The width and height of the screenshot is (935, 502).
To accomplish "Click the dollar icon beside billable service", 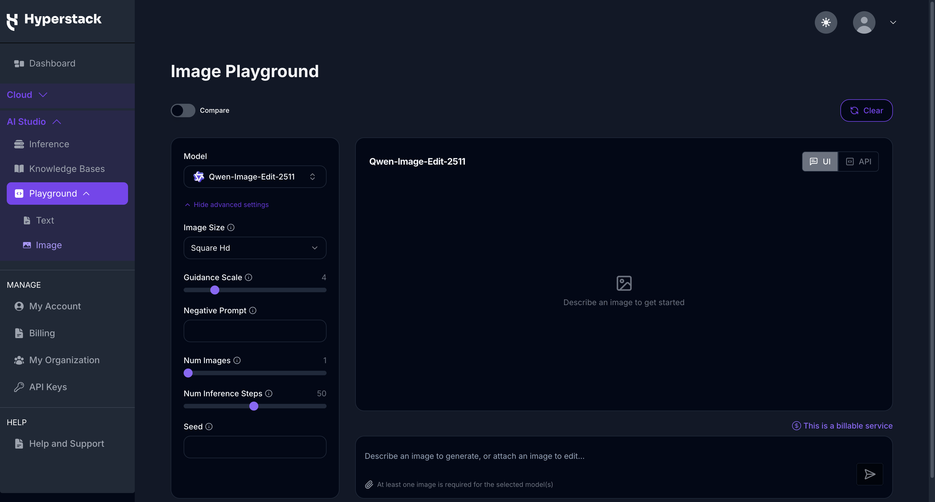I will pyautogui.click(x=796, y=426).
